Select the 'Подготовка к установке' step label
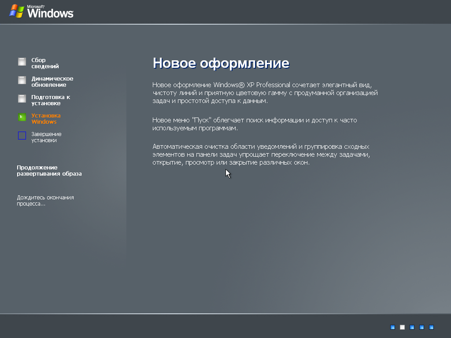The image size is (451, 338). [x=51, y=100]
